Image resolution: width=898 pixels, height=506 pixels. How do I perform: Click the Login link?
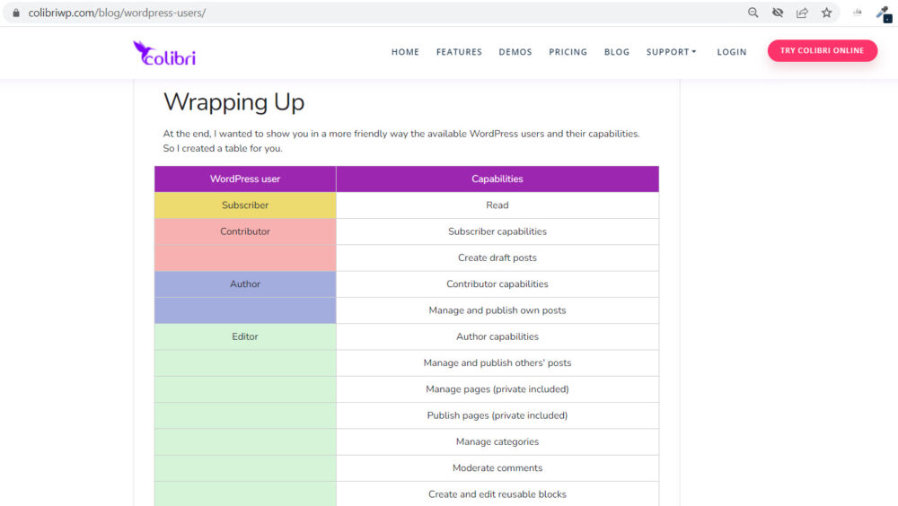pos(731,52)
